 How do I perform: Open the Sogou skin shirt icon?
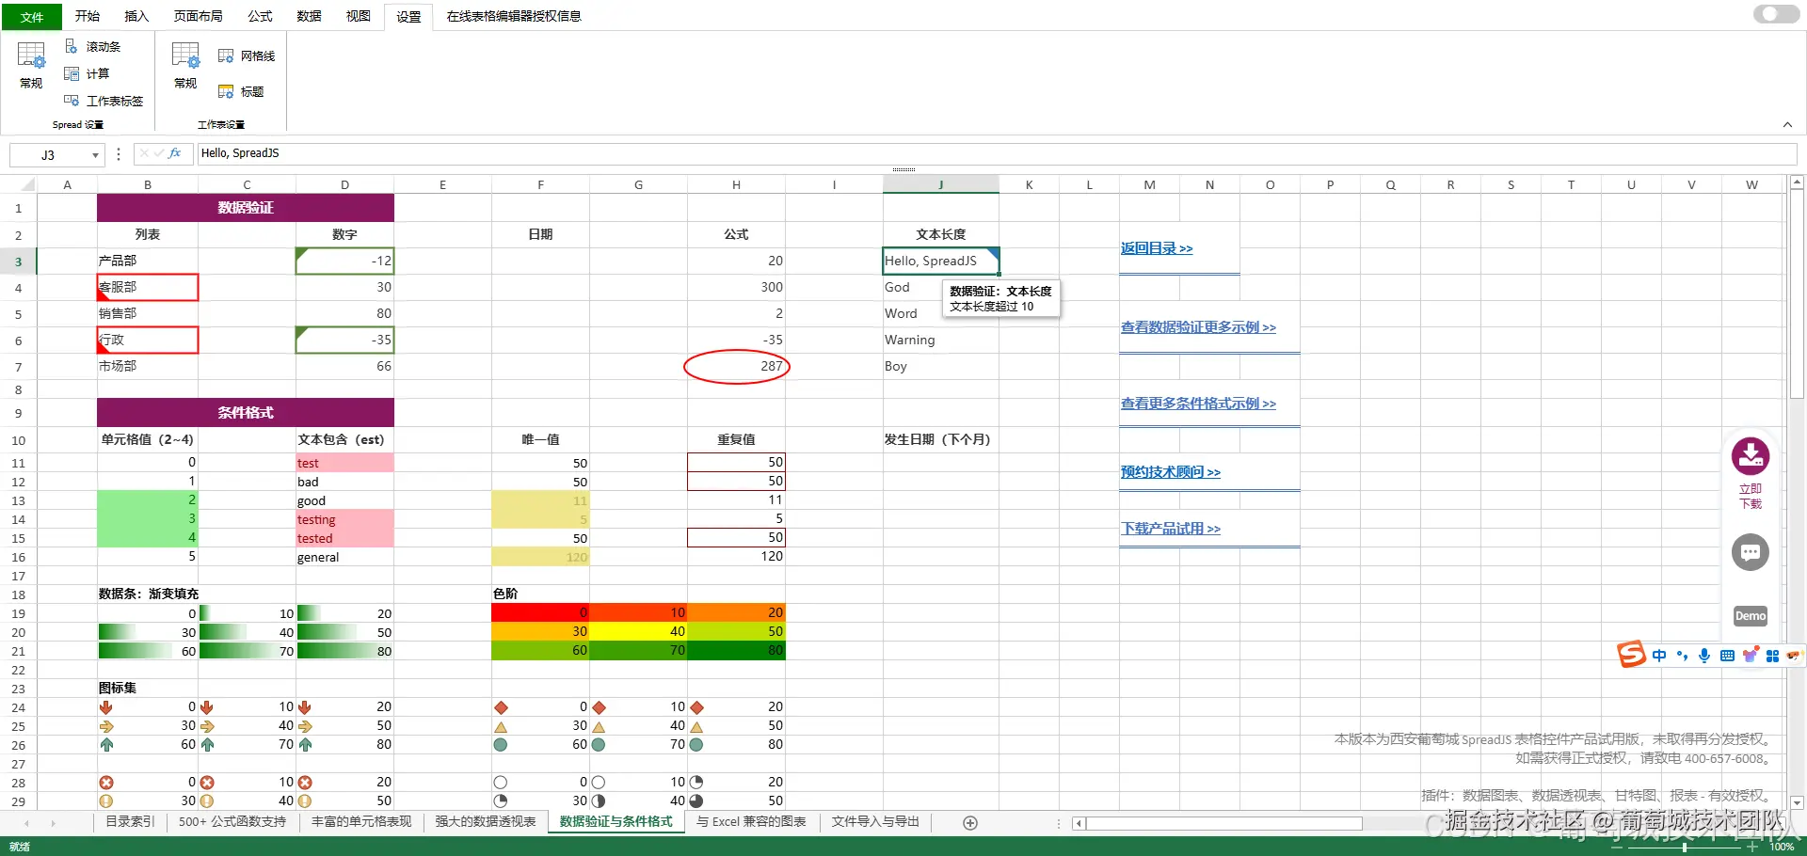coord(1750,656)
